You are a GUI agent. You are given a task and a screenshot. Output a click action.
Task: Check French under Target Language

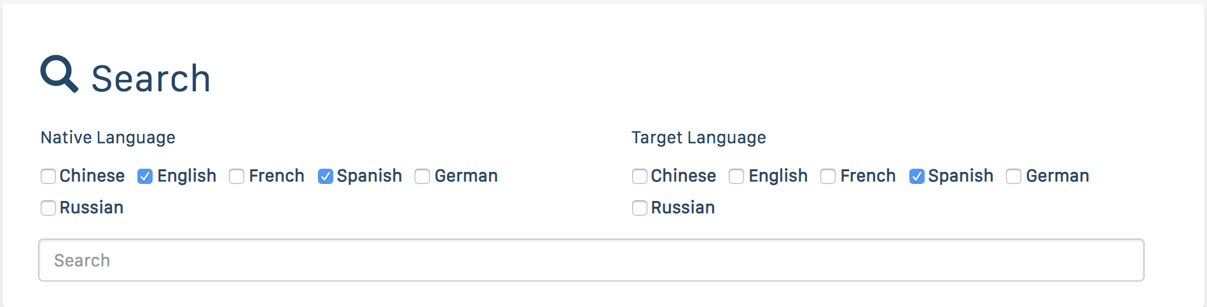(x=828, y=176)
